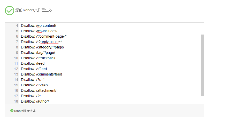Screen dimensions: 230x117
Task: Click small green check beside robots没有错误
Action: 12,111
